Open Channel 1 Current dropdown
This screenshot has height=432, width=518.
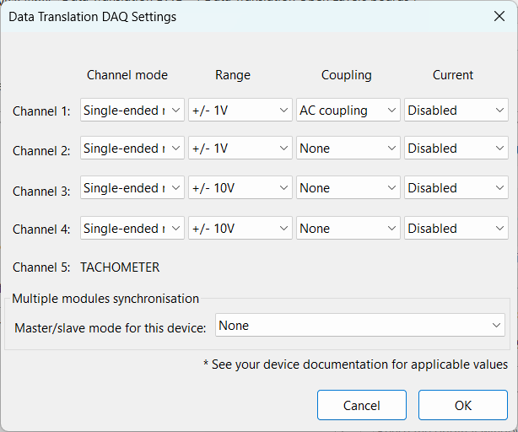point(456,111)
